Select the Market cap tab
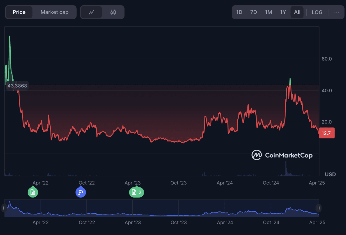Screen dimensions: 346x235 (x=54, y=12)
